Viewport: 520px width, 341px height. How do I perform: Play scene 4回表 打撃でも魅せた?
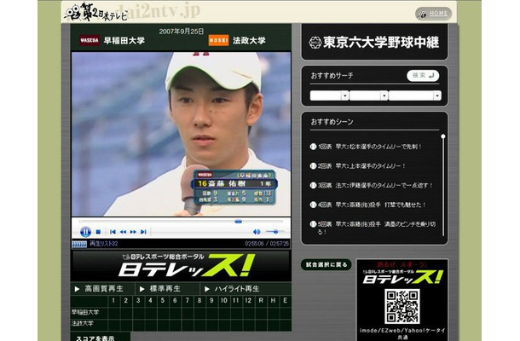372,205
